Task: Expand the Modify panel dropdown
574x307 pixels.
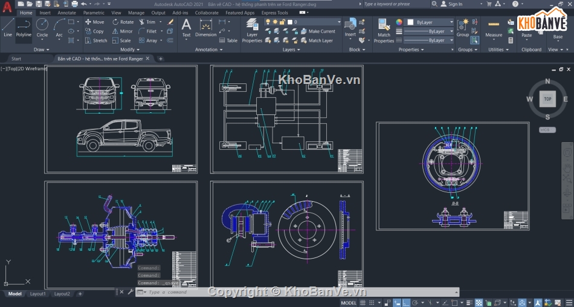Action: click(130, 50)
